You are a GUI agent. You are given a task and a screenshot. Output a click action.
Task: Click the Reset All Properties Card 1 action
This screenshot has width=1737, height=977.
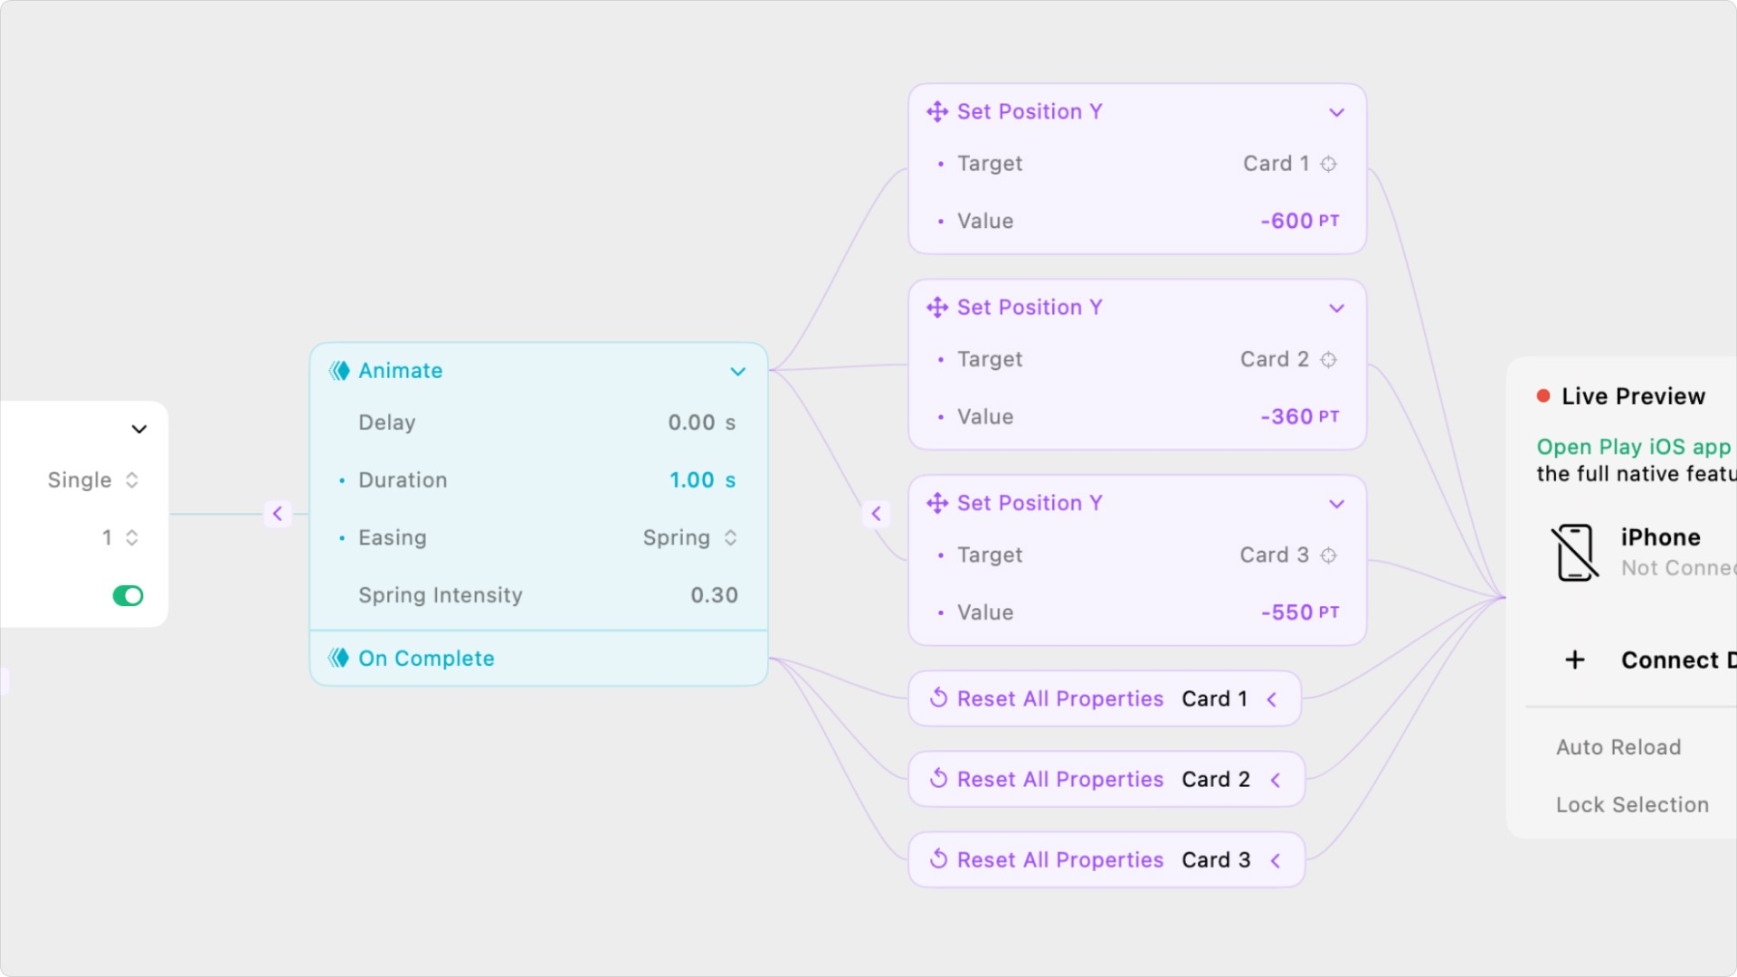tap(1105, 698)
